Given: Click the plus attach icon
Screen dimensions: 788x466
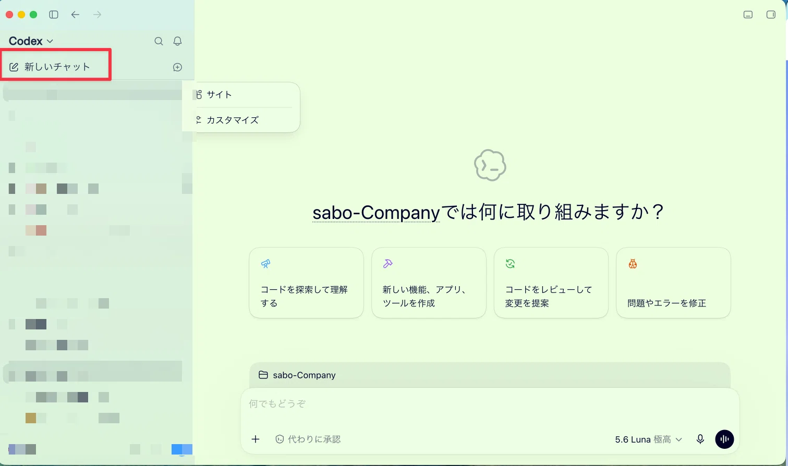Looking at the screenshot, I should (256, 439).
